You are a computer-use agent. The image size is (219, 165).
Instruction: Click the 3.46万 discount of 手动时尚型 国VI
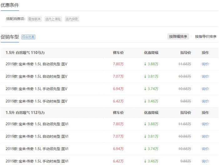(151, 161)
